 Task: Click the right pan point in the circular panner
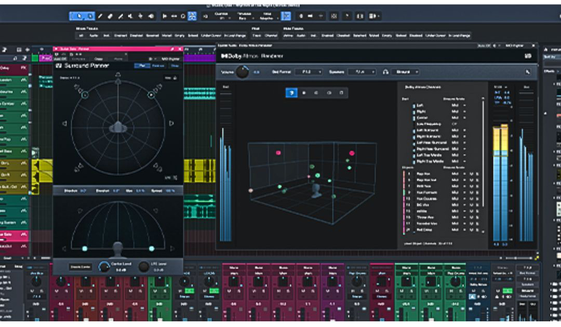[151, 94]
